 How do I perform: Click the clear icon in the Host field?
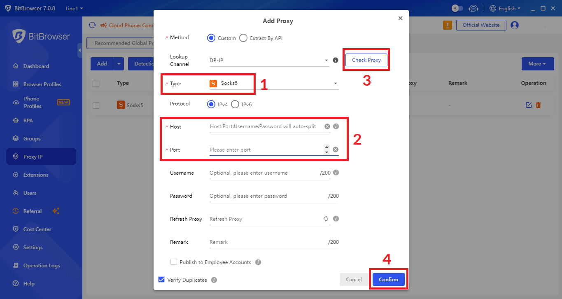[x=327, y=126]
